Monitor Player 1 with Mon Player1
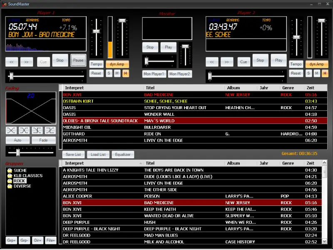 point(154,74)
